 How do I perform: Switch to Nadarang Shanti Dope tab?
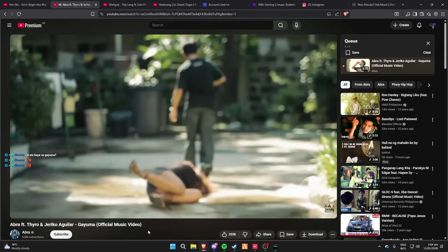point(176,5)
